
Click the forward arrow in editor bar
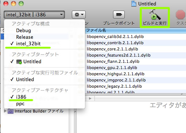click(90, 98)
